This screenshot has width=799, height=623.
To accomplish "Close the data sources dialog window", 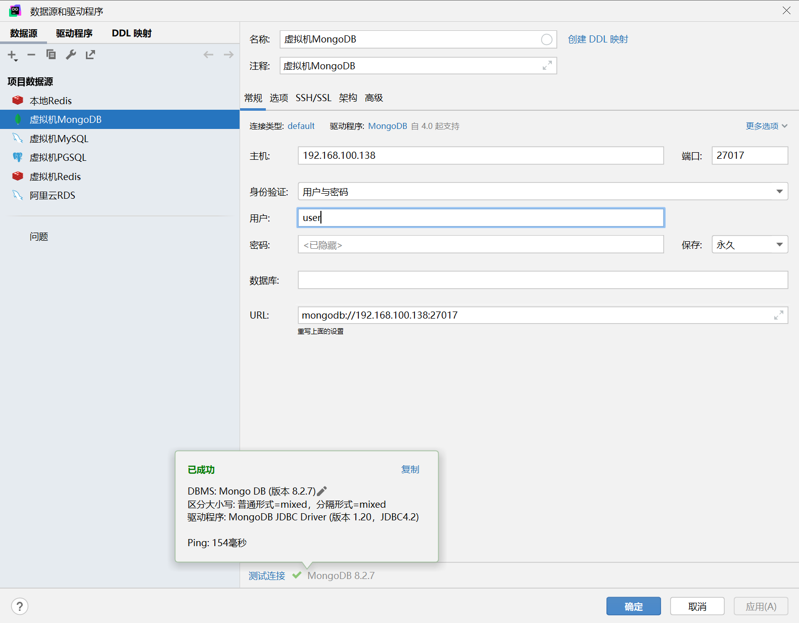I will [786, 11].
